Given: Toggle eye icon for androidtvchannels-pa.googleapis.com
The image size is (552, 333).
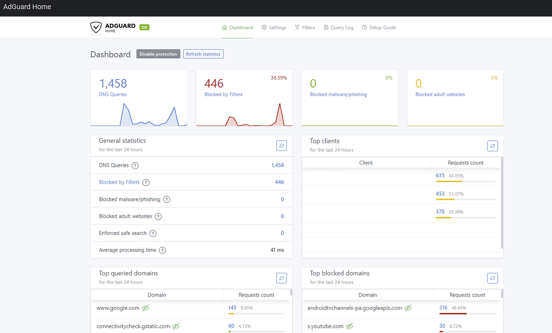Looking at the screenshot, I should pyautogui.click(x=408, y=308).
